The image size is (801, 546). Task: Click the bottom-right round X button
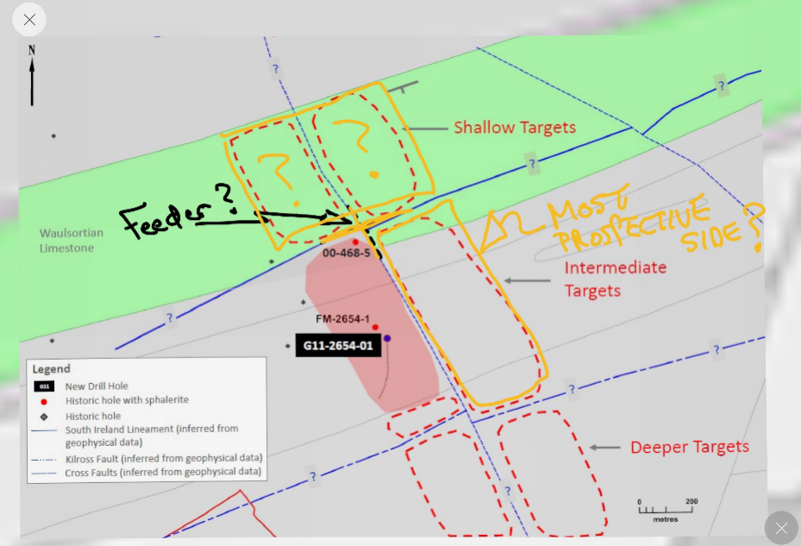(x=780, y=528)
